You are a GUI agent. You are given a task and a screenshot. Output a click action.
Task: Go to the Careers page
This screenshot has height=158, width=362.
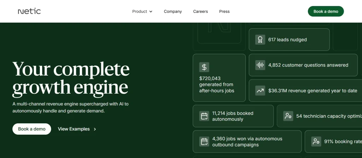pyautogui.click(x=200, y=11)
